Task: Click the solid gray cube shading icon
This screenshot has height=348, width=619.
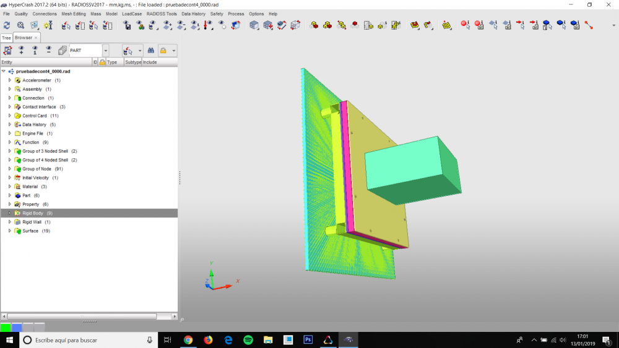Action: [x=254, y=25]
